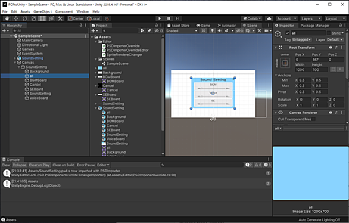The image size is (349, 223).
Task: Toggle scene lighting bulb icon
Action: coord(213,31)
